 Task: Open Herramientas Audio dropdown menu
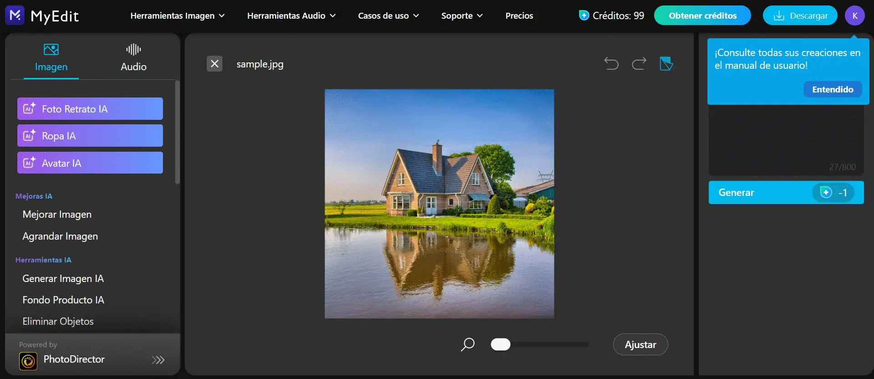tap(291, 15)
